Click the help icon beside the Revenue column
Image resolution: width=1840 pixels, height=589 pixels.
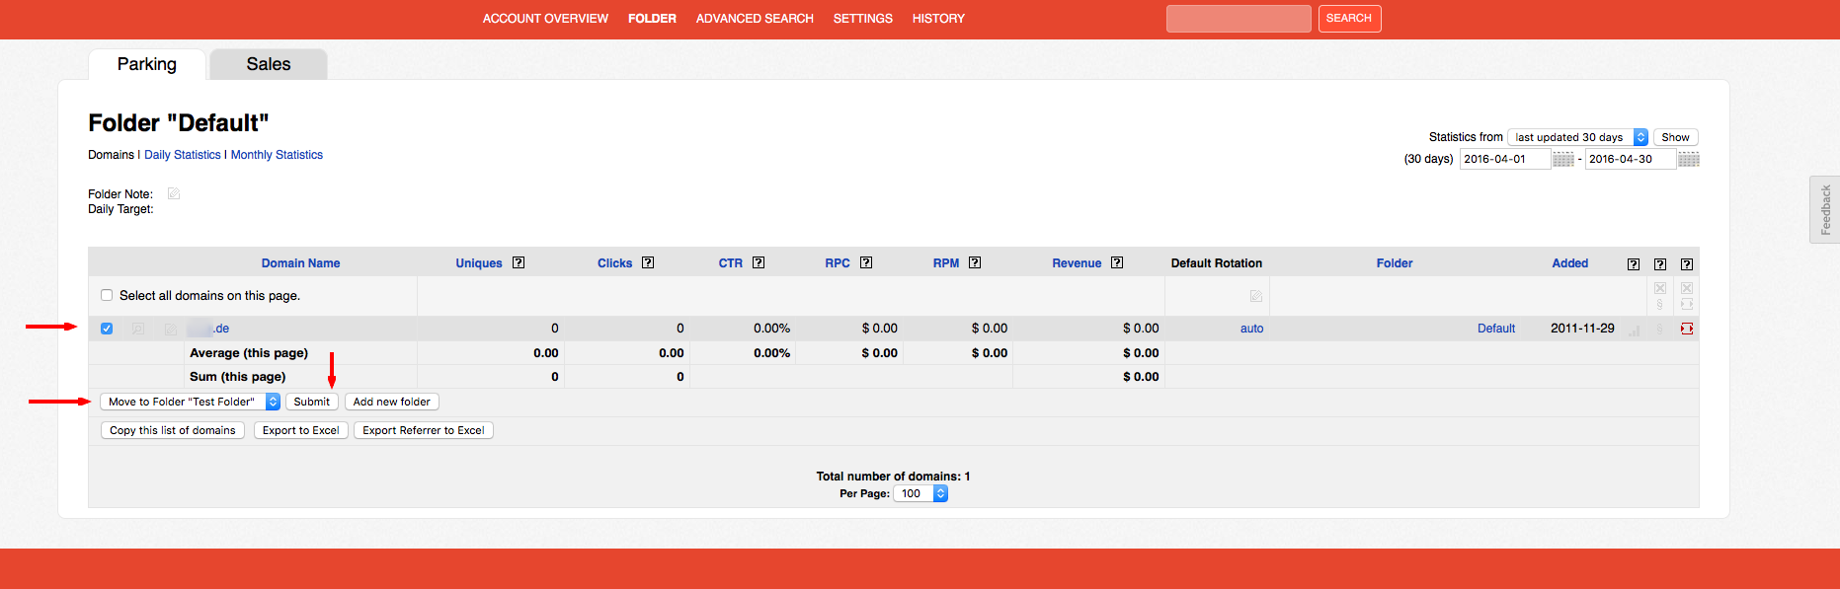click(x=1117, y=262)
